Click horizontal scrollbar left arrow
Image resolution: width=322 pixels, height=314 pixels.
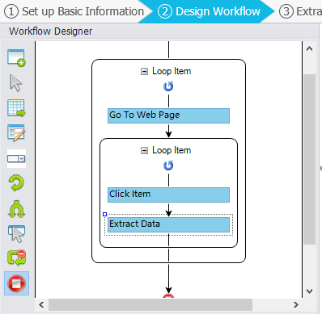pos(41,304)
